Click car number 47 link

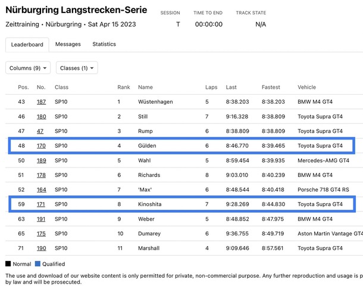40,131
